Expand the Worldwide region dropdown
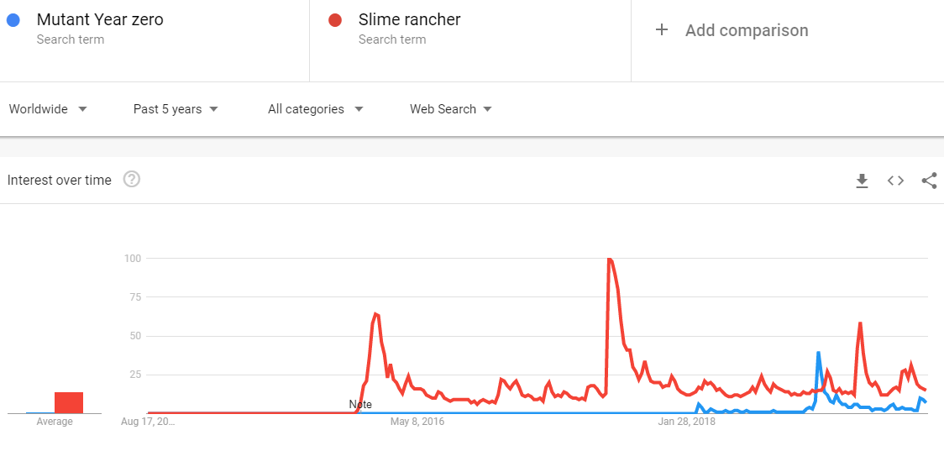 [x=48, y=109]
